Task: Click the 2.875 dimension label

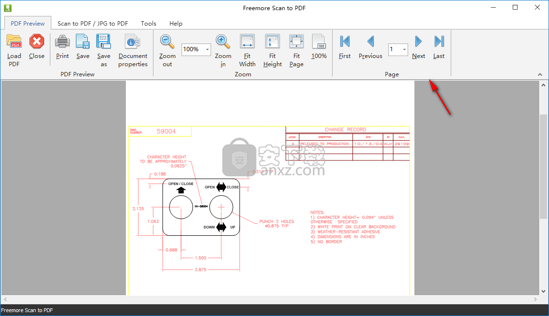Action: pyautogui.click(x=200, y=270)
